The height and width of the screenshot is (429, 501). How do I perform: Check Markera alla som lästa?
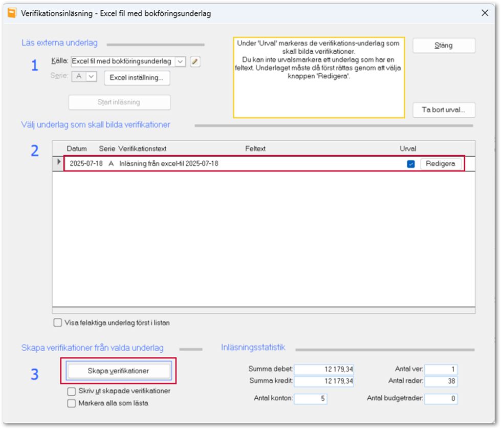pos(71,403)
